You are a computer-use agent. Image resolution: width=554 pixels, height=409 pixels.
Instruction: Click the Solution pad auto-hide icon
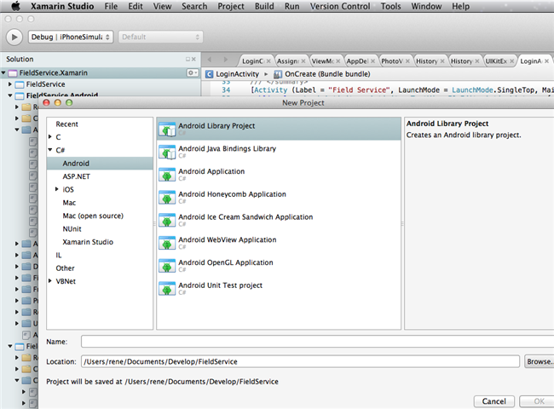(188, 60)
